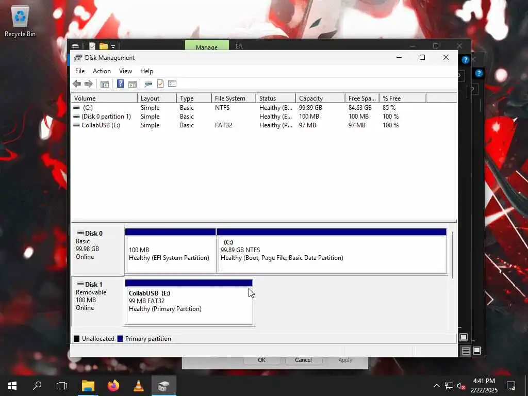Screen dimensions: 528x396
Task: Launch Firefox from the taskbar
Action: tap(113, 386)
